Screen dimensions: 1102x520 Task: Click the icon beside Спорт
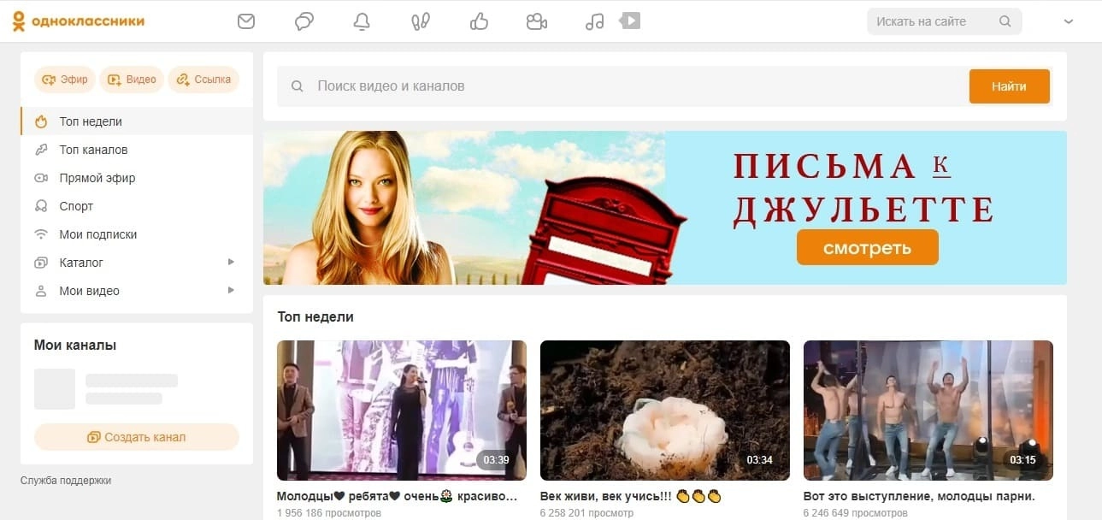tap(40, 206)
